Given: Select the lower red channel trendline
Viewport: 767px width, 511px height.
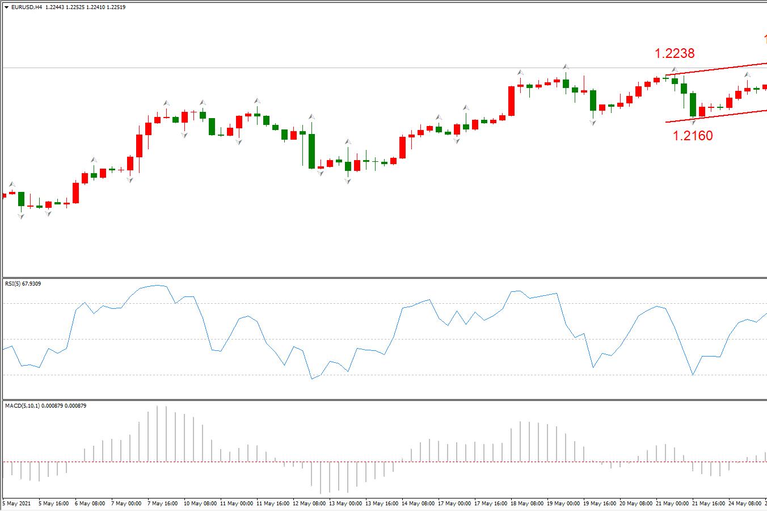Looking at the screenshot, I should point(717,116).
